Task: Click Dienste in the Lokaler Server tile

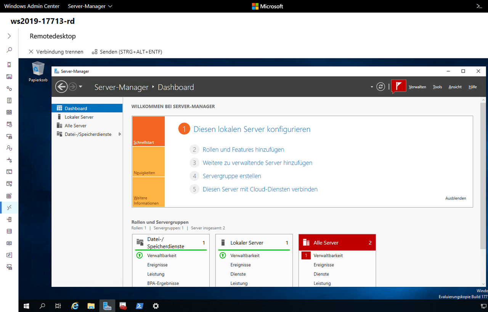Action: click(x=238, y=274)
